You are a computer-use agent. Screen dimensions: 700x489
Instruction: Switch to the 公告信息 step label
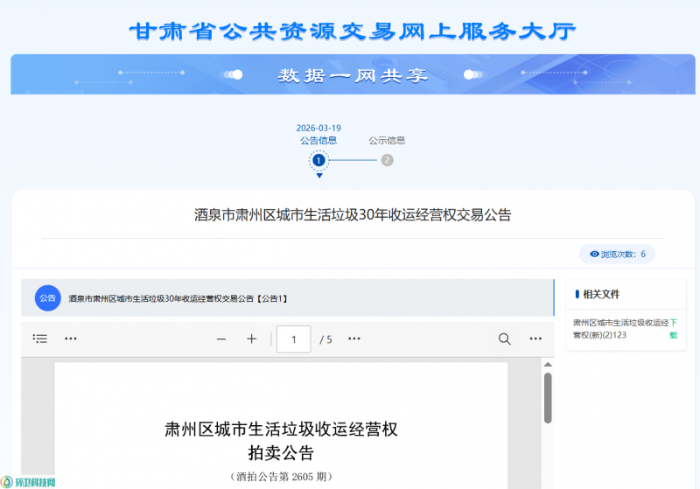click(318, 140)
